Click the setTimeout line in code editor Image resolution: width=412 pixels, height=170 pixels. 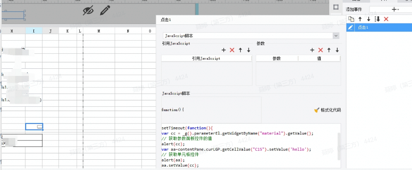pyautogui.click(x=187, y=128)
